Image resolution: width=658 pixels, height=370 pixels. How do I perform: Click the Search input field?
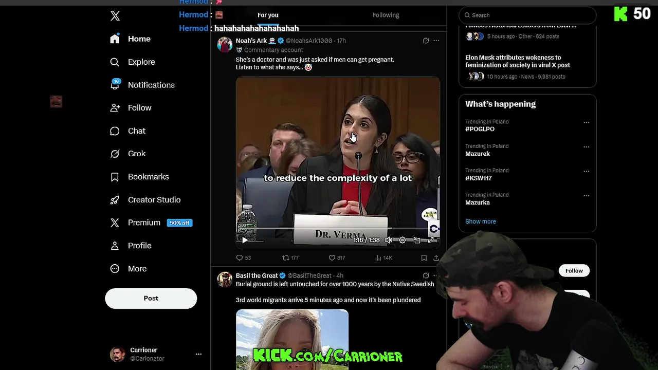[x=527, y=15]
